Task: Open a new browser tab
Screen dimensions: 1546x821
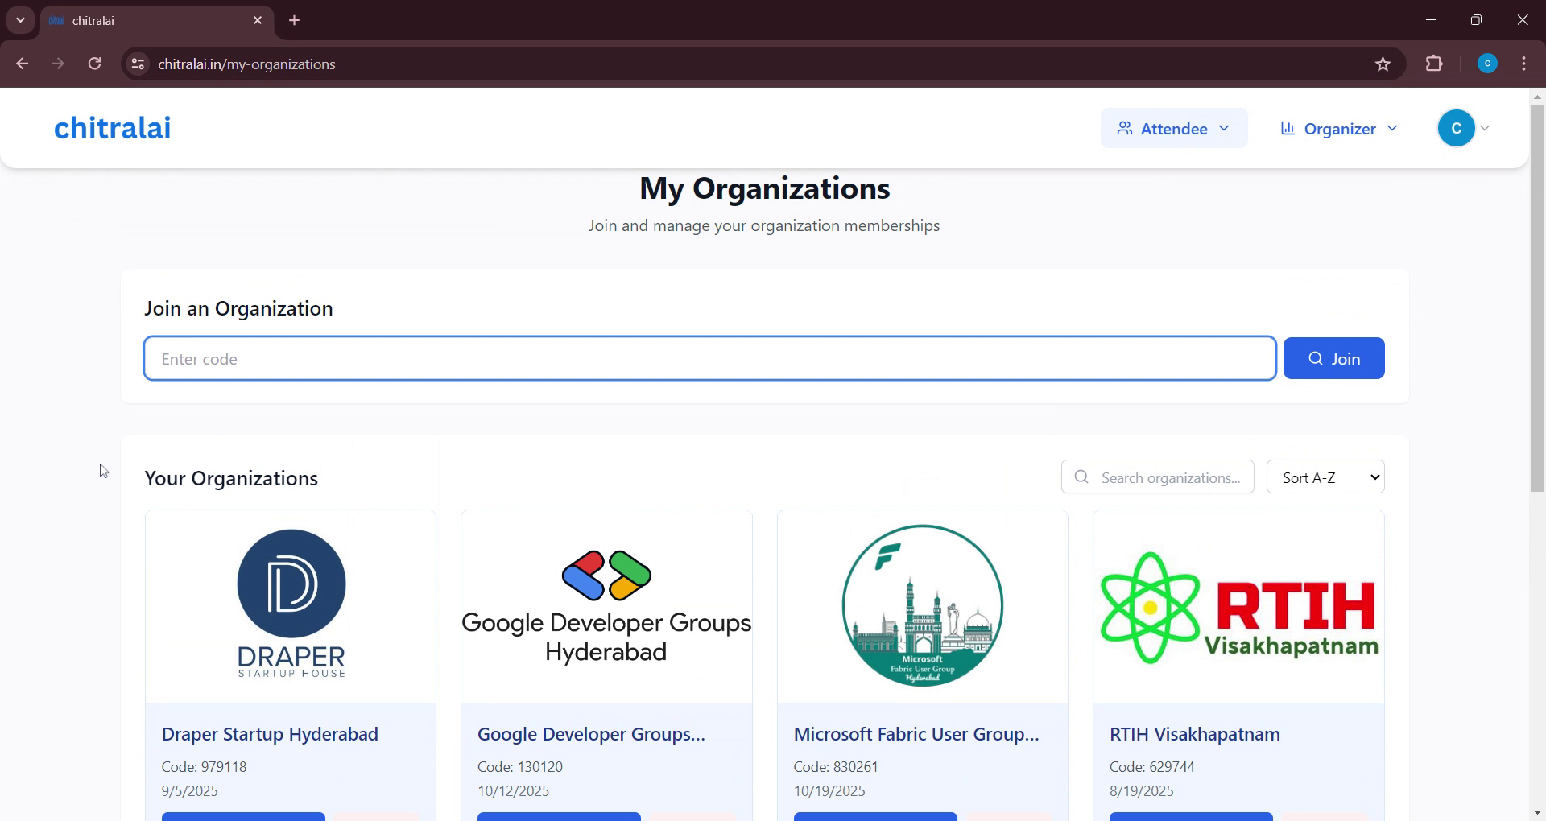Action: click(x=293, y=20)
